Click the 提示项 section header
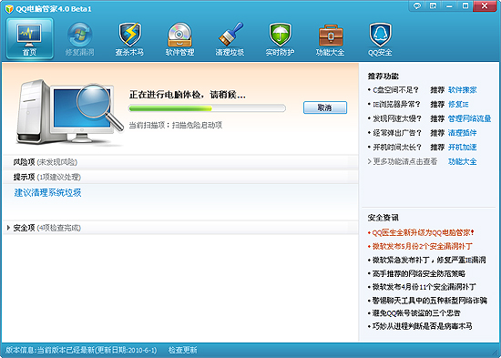The width and height of the screenshot is (501, 358). (180, 177)
